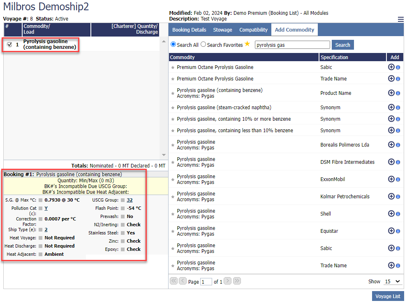Show info for Equistar Pyrolysis gasoline
Viewport: 407px width, 303px height.
[x=398, y=231]
